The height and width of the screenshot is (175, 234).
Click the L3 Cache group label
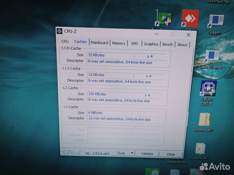(x=71, y=107)
